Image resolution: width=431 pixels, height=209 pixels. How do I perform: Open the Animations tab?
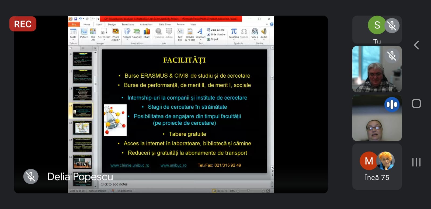click(146, 24)
